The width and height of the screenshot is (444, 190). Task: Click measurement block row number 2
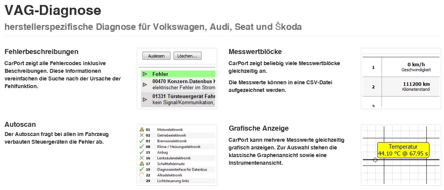point(373,87)
